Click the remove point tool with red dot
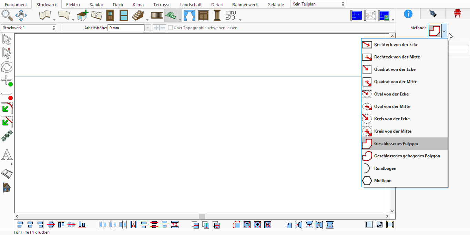Viewport: 470px width, 235px height. [7, 96]
